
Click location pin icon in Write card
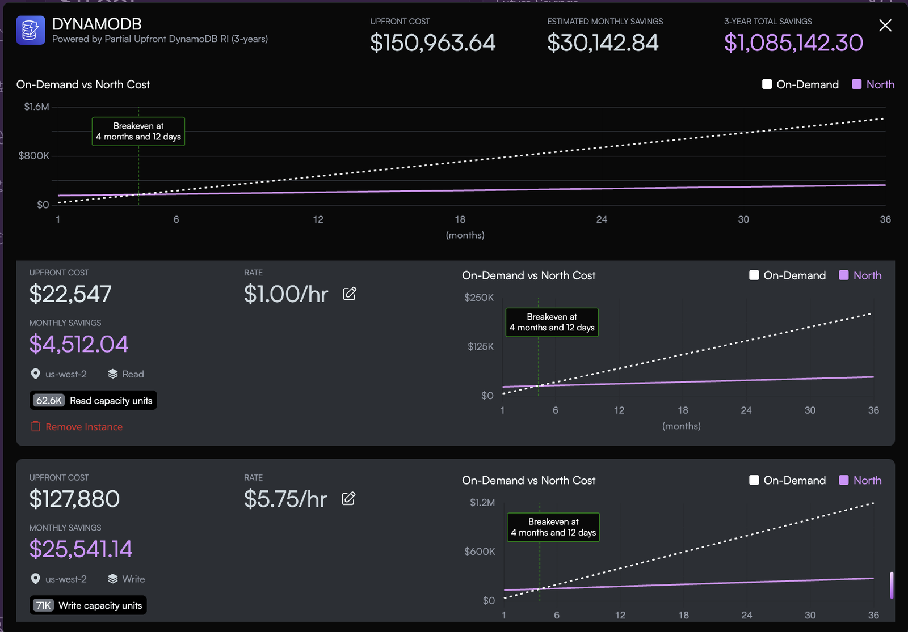click(x=35, y=579)
